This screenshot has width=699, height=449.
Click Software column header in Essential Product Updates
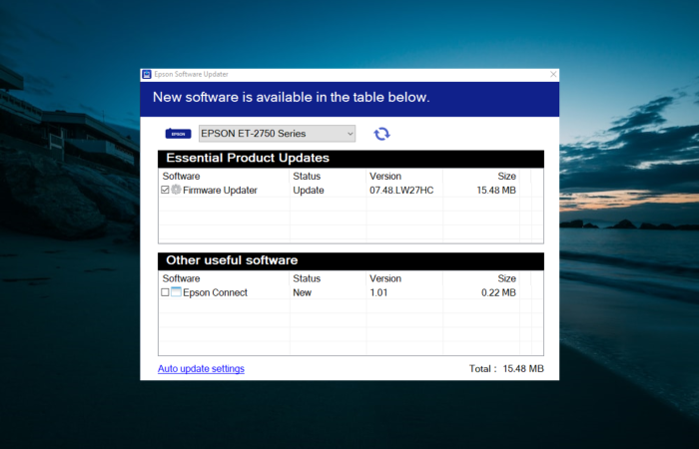(181, 176)
